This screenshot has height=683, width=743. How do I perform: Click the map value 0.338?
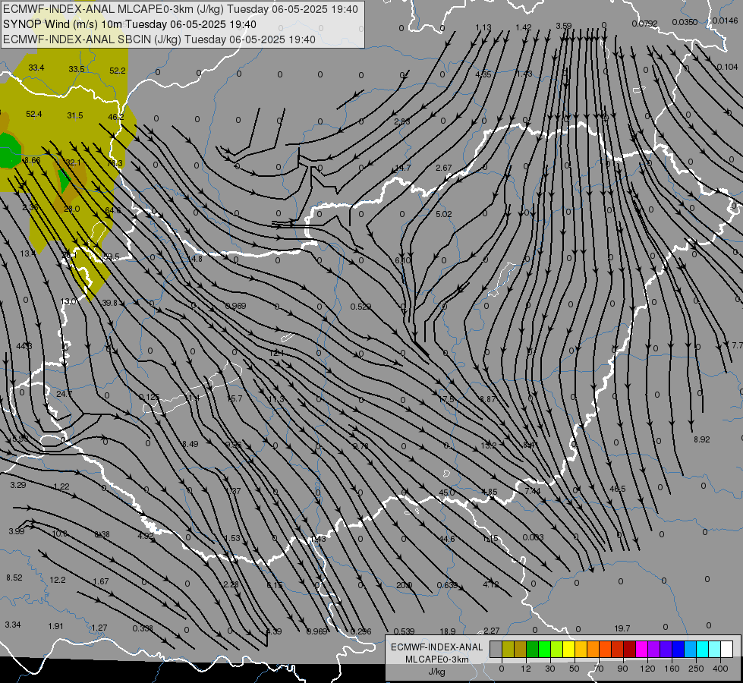pyautogui.click(x=143, y=628)
